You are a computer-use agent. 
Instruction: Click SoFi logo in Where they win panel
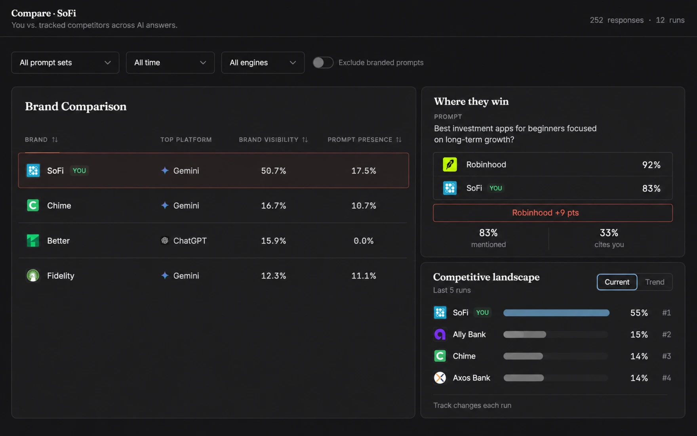click(450, 188)
